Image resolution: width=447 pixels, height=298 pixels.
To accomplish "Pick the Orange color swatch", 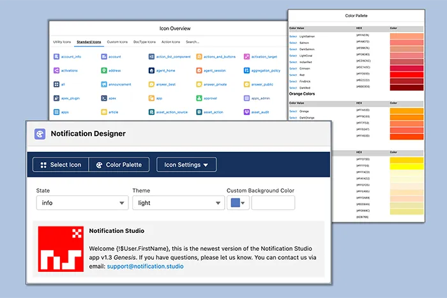I will click(x=407, y=111).
